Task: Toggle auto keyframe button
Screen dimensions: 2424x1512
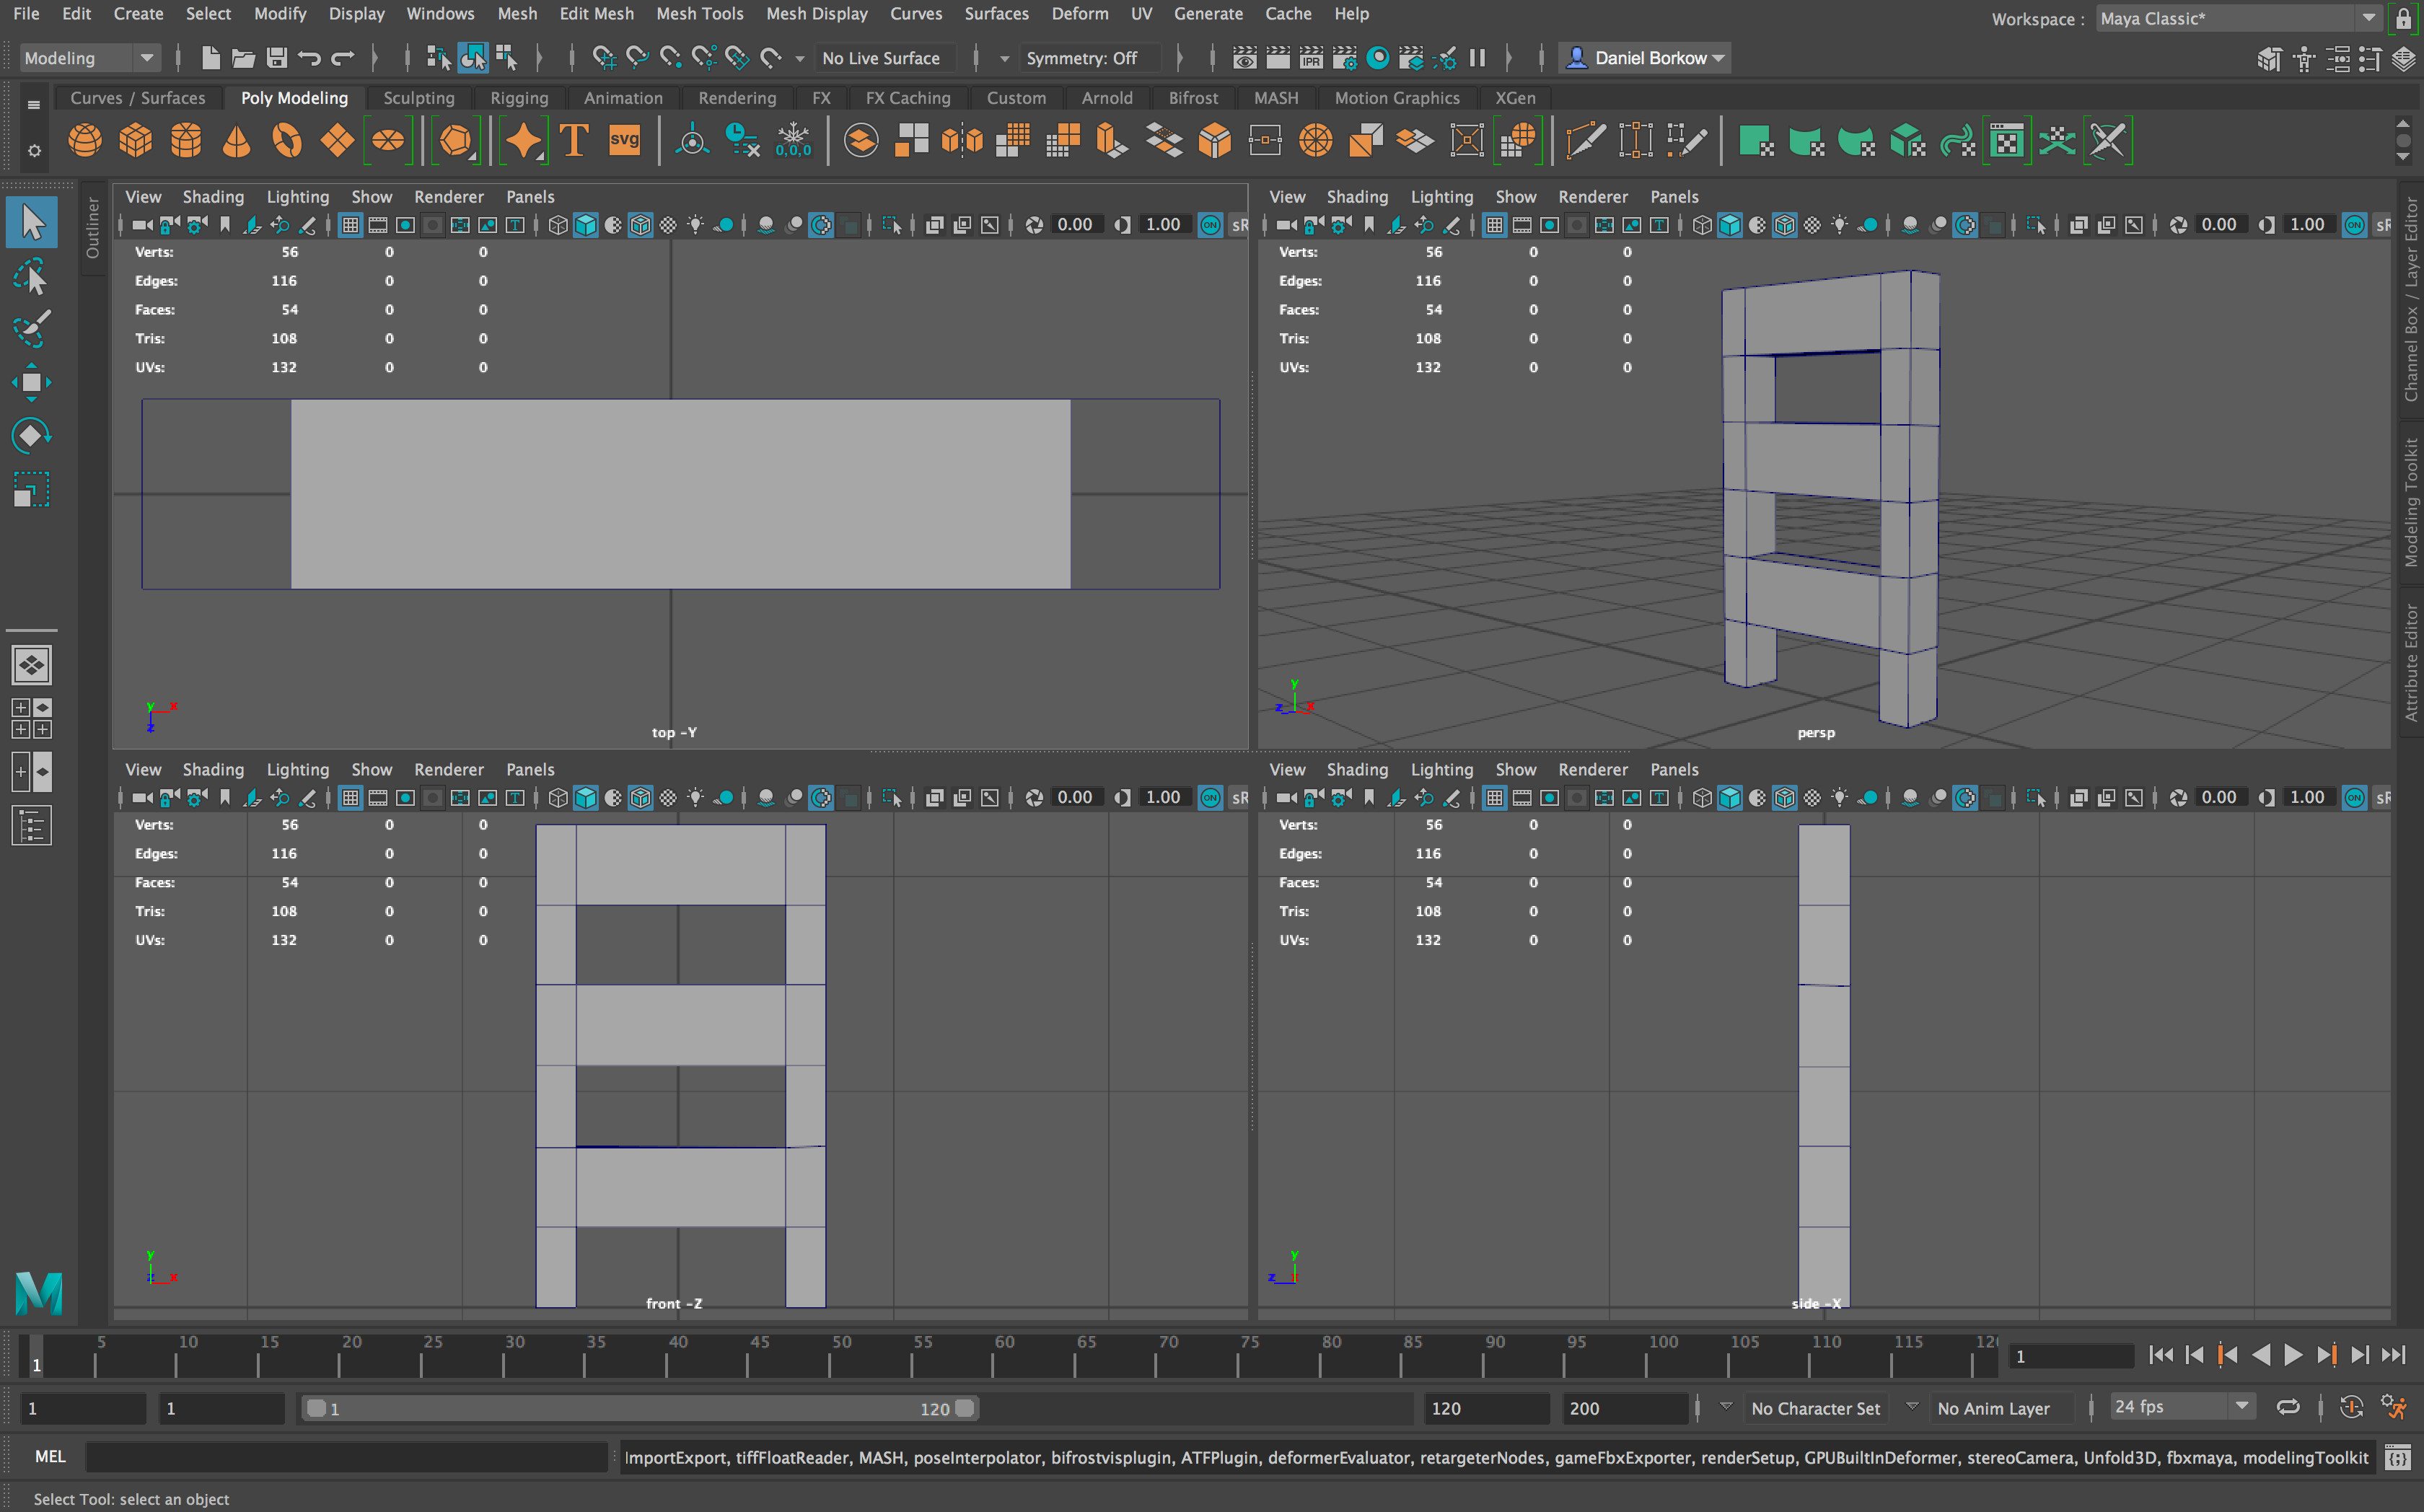Action: (2351, 1407)
